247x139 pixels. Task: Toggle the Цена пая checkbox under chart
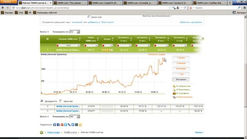tap(61, 101)
